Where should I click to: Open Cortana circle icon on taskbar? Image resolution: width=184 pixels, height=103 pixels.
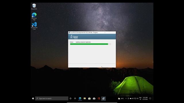(70, 98)
